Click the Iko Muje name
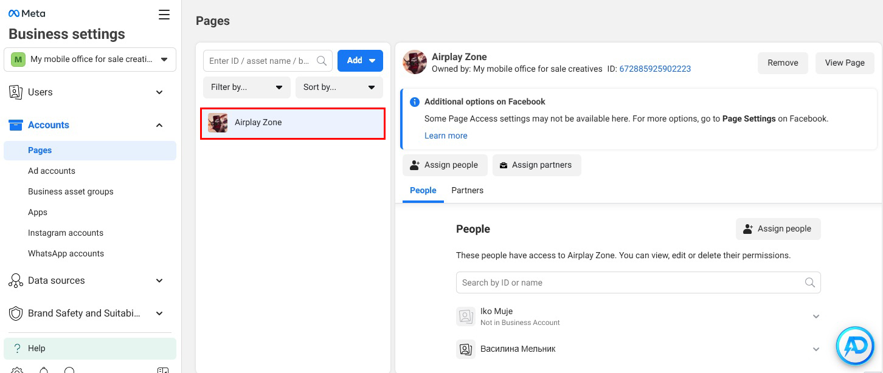The width and height of the screenshot is (883, 373). [x=496, y=312]
